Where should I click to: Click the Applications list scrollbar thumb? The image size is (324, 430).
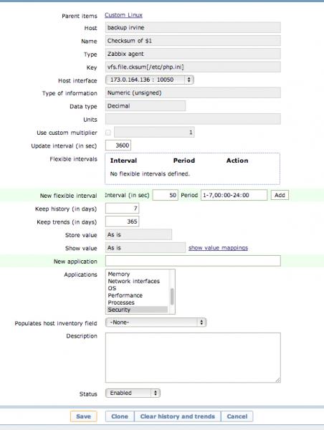pos(172,297)
